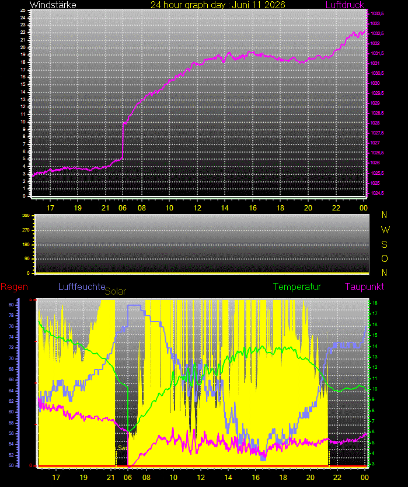Select hour label 22 under bottom graph

click(x=337, y=478)
